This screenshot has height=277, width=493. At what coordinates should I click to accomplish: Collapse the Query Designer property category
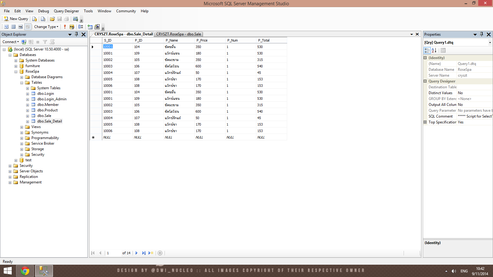click(x=425, y=81)
